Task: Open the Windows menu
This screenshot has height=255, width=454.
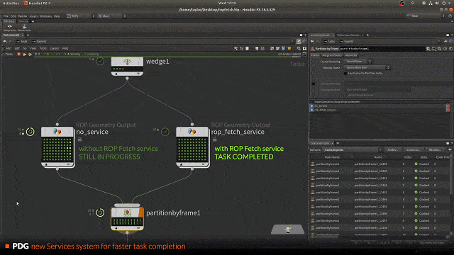Action: 45,16
